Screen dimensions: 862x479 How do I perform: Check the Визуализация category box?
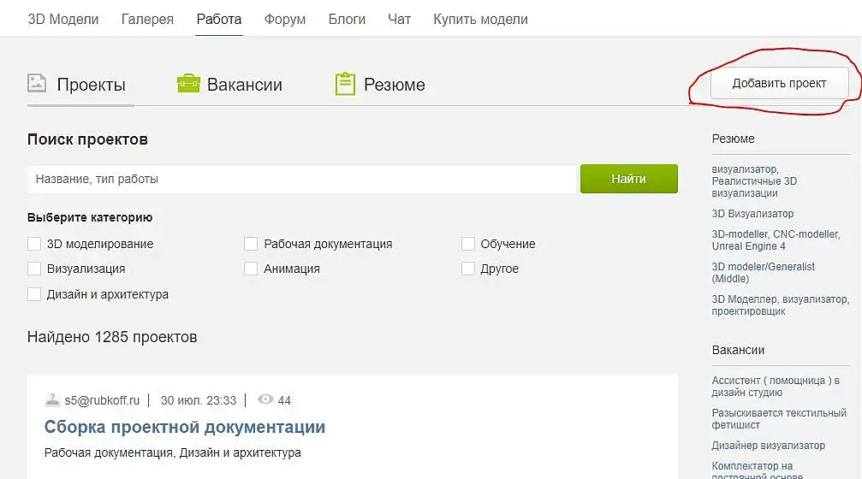pyautogui.click(x=34, y=269)
